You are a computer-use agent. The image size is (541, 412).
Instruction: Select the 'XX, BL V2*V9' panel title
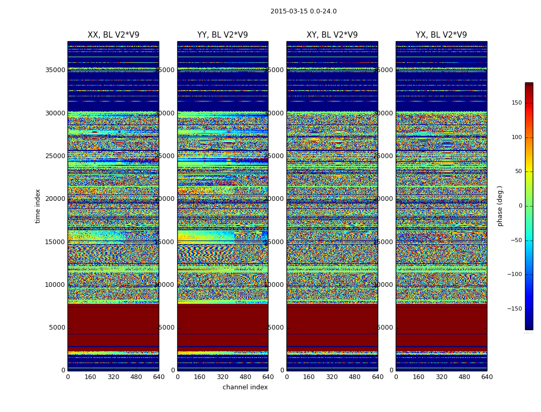coord(113,35)
